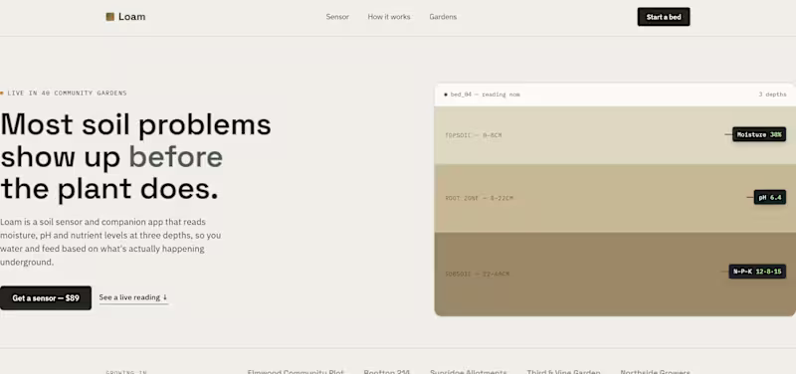Click the Topsoil 0–8cm layer band

614,135
